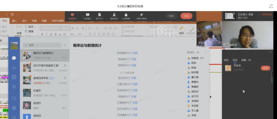Click the 搜索 search input field
The height and width of the screenshot is (119, 277).
coord(43,45)
